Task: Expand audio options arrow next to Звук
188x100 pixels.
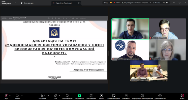Action: pos(10,96)
